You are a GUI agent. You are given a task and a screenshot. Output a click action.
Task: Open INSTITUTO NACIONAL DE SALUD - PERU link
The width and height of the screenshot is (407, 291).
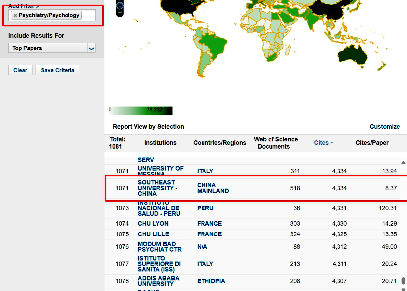[x=159, y=208]
